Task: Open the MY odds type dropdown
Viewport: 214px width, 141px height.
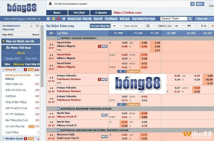Action: coord(192,26)
